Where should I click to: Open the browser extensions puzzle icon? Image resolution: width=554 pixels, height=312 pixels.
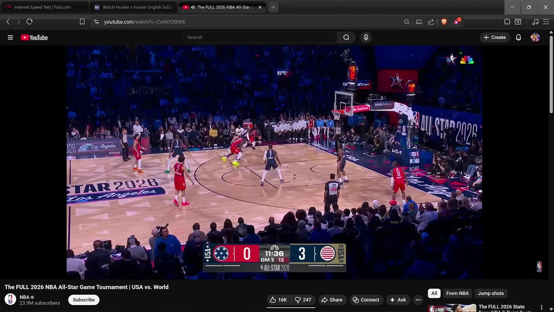[x=507, y=22]
